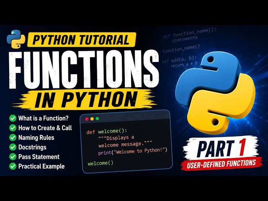Click the yellow dot in the code window
Image resolution: width=268 pixels, height=201 pixels.
[x=92, y=119]
